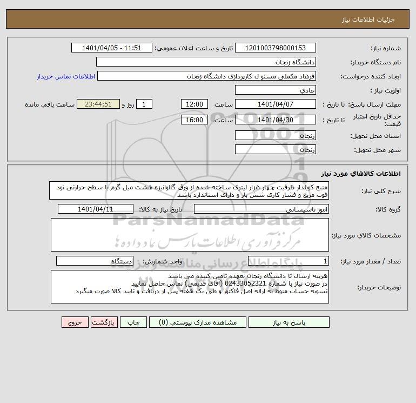The width and height of the screenshot is (416, 403).
Task: Click the buyer name field دانشگاه زنجان
Action: click(206, 62)
